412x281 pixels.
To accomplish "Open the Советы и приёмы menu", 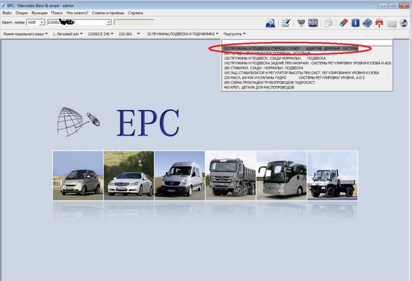I will [108, 13].
